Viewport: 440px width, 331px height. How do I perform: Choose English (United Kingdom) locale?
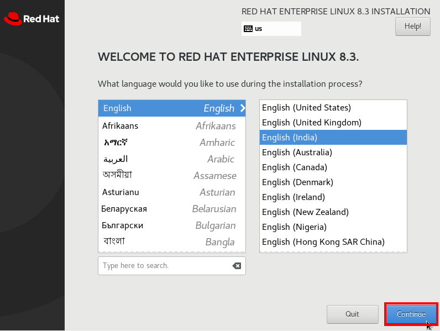333,123
